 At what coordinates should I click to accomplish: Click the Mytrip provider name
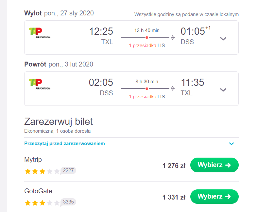coord(33,160)
